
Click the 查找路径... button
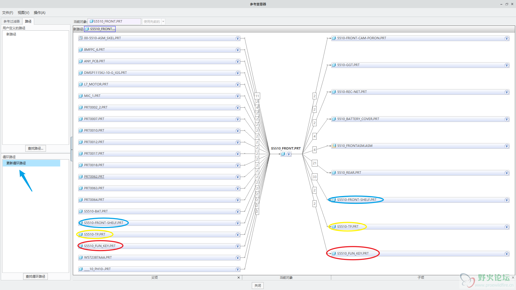tap(35, 148)
